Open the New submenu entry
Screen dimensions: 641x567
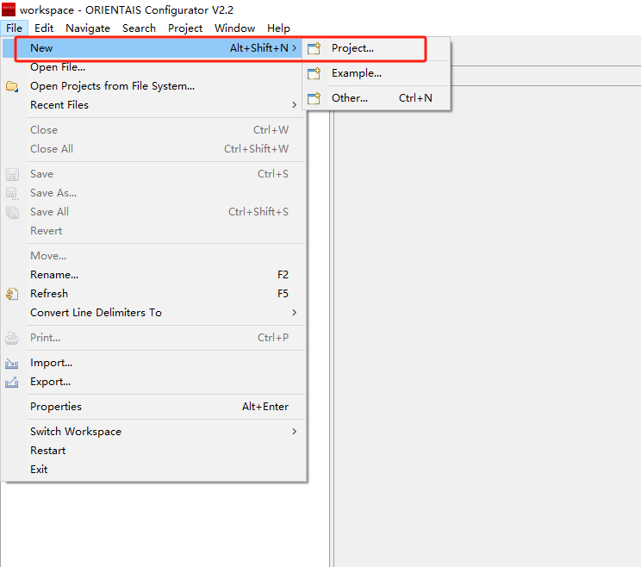(x=41, y=48)
